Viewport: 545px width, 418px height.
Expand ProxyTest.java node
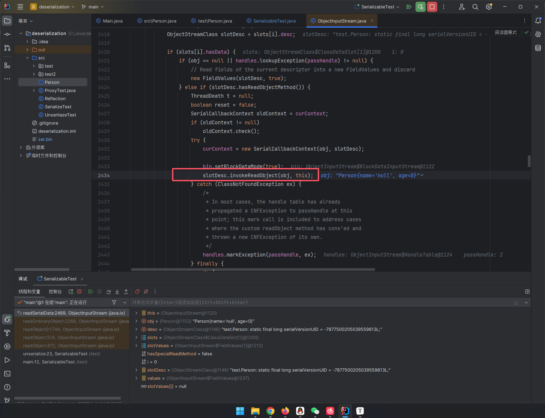coord(34,90)
